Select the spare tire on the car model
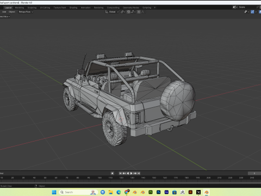 178,101
